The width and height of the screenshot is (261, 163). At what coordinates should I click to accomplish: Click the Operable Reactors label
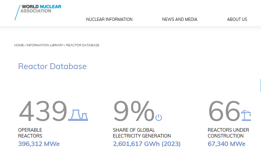click(30, 133)
